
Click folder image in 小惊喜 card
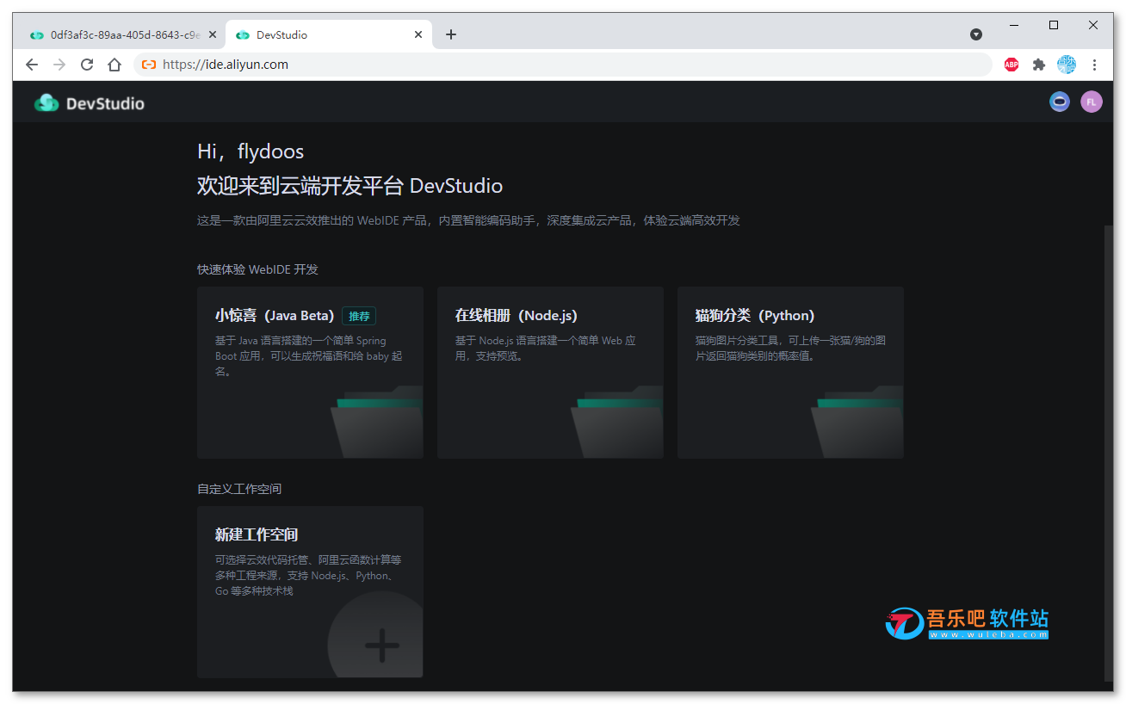point(377,422)
